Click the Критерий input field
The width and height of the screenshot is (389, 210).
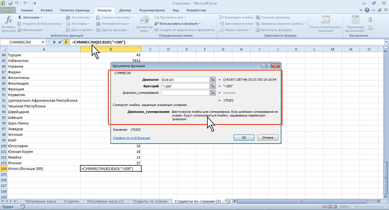tap(185, 86)
